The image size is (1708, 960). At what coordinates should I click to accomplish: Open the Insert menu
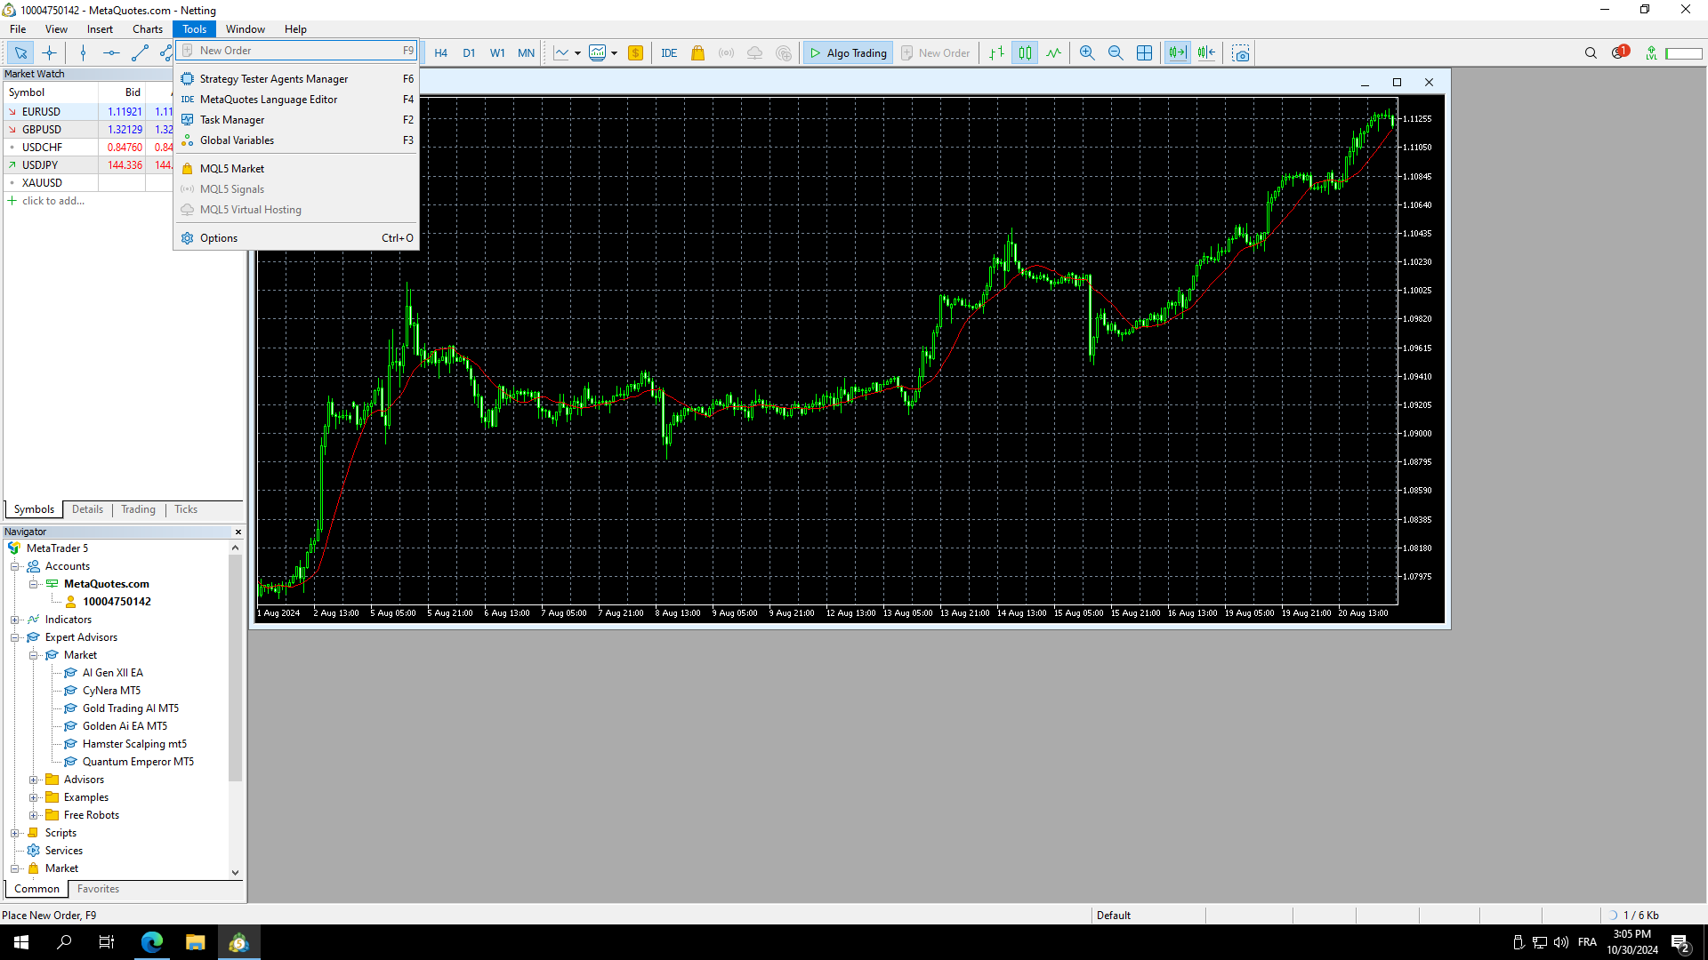click(100, 29)
